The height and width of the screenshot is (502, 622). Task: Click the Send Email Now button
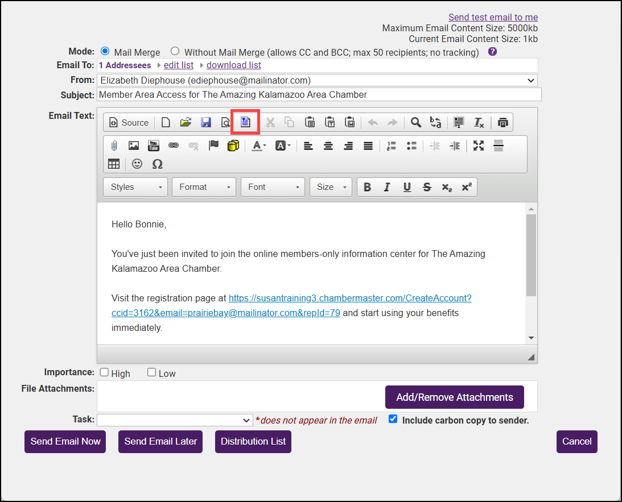[65, 441]
